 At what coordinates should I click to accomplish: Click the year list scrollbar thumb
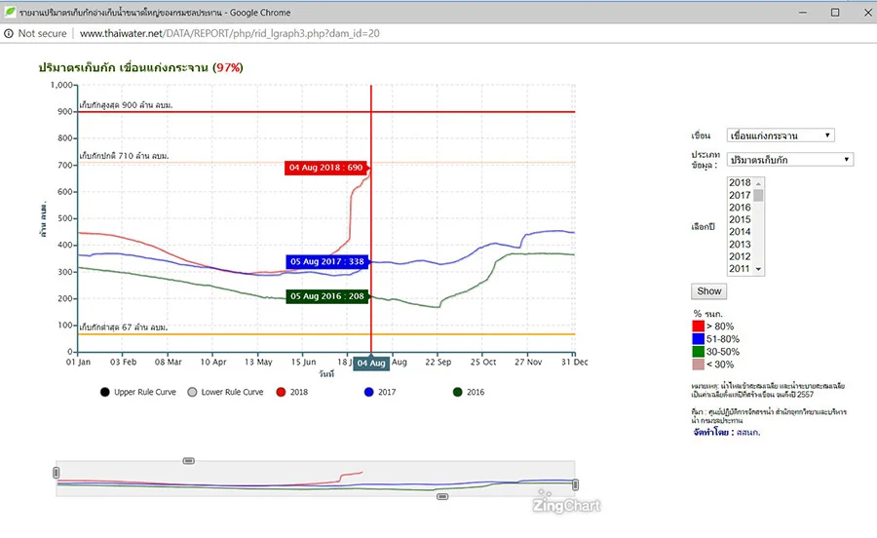click(758, 195)
